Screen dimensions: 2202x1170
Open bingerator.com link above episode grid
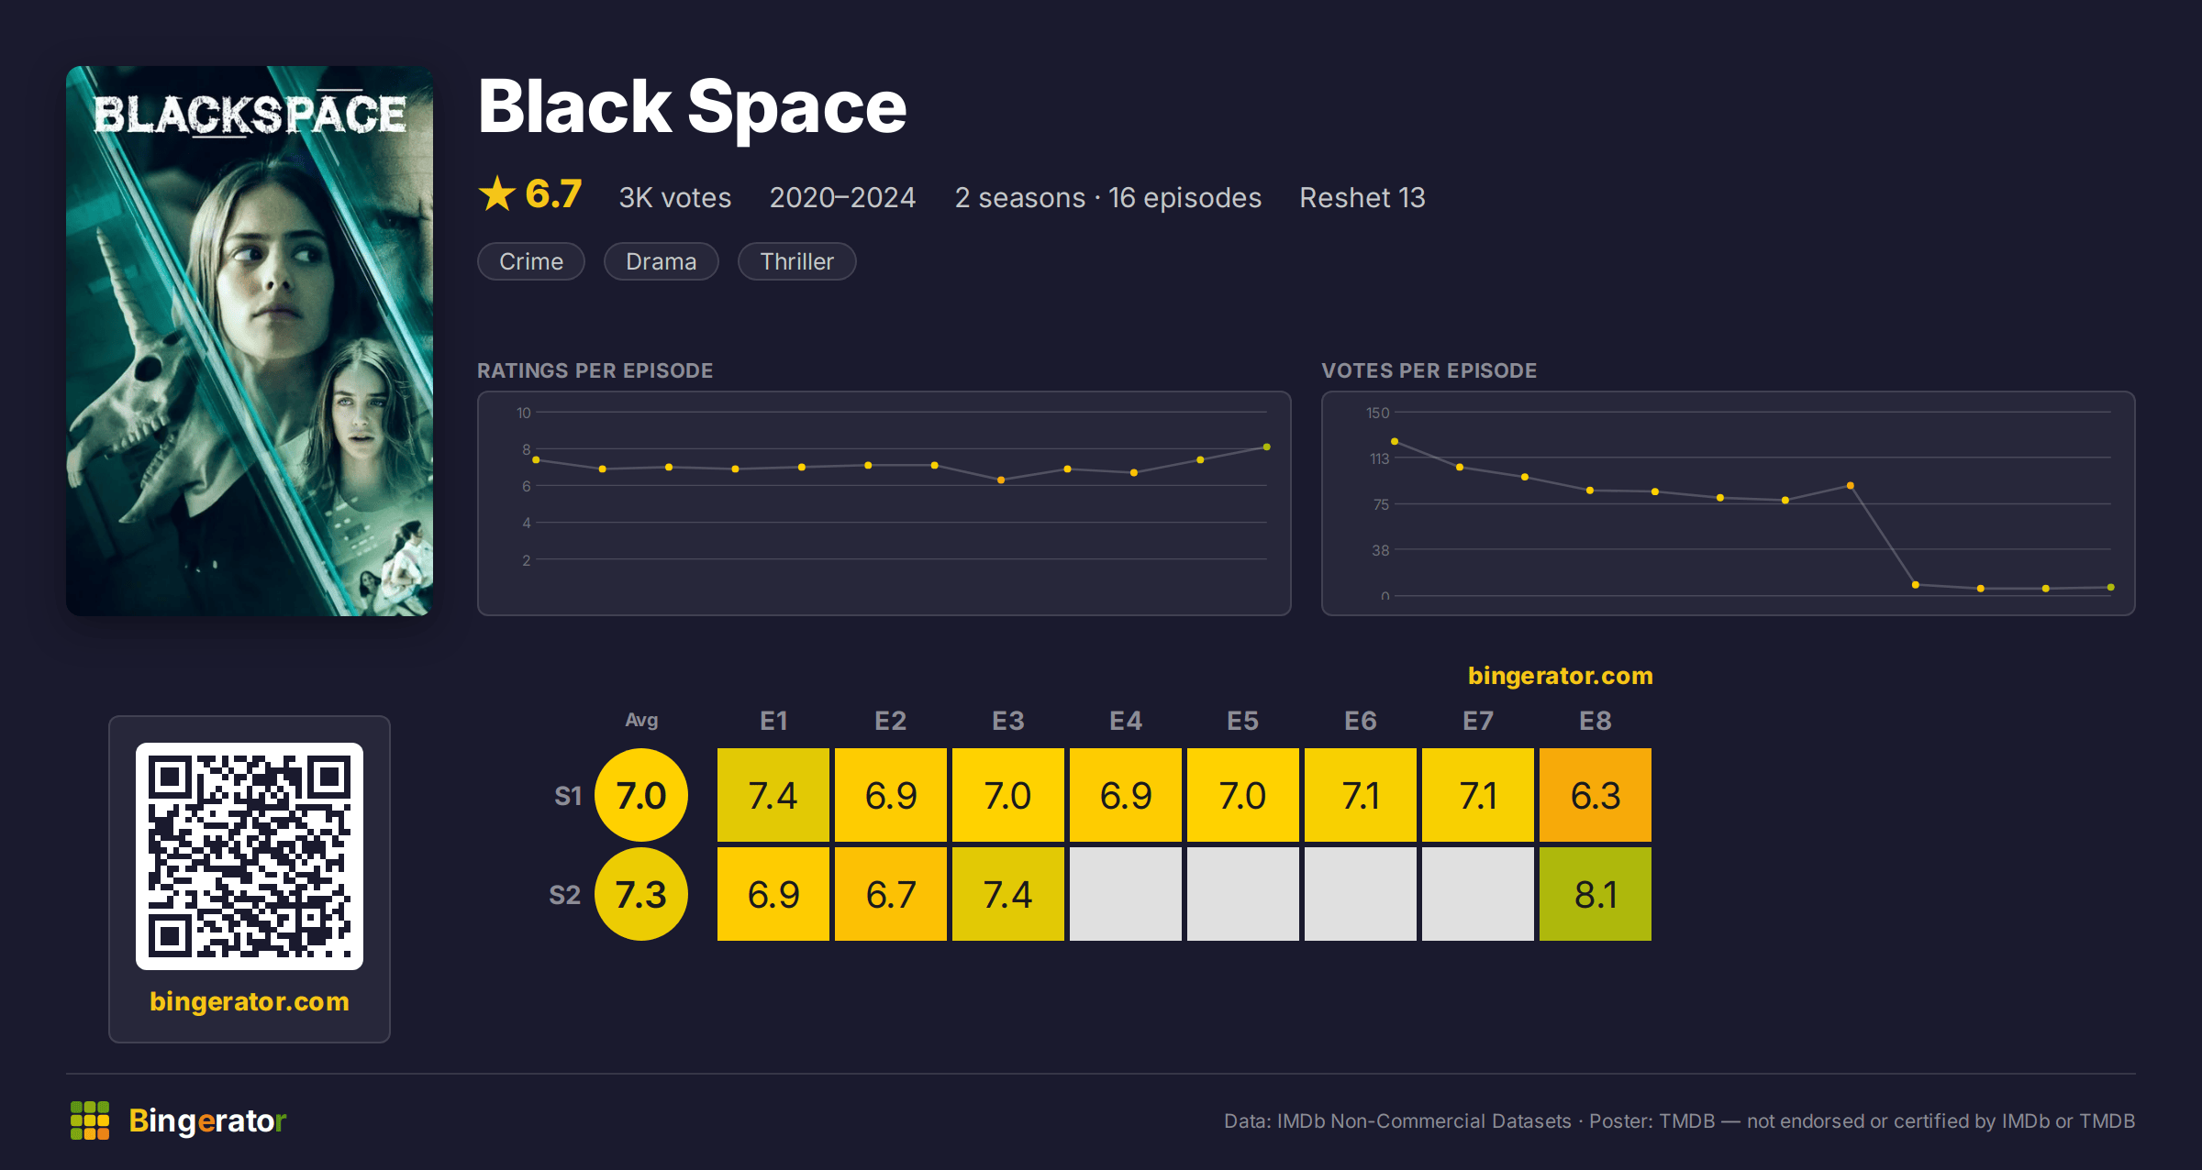point(1561,676)
